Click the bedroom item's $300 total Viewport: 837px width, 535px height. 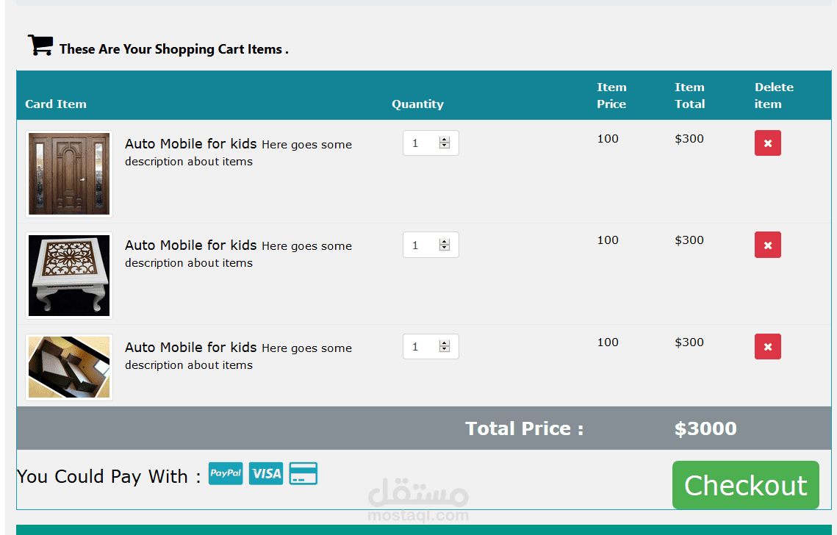point(689,342)
